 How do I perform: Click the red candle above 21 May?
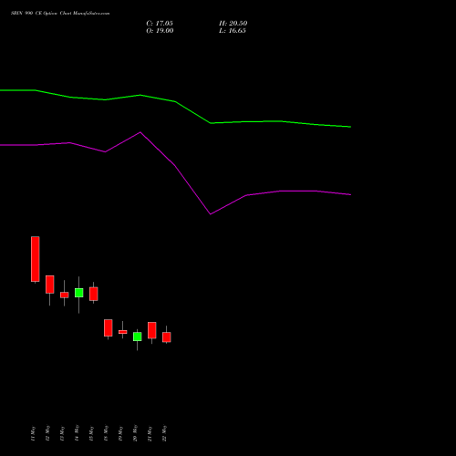pyautogui.click(x=152, y=330)
